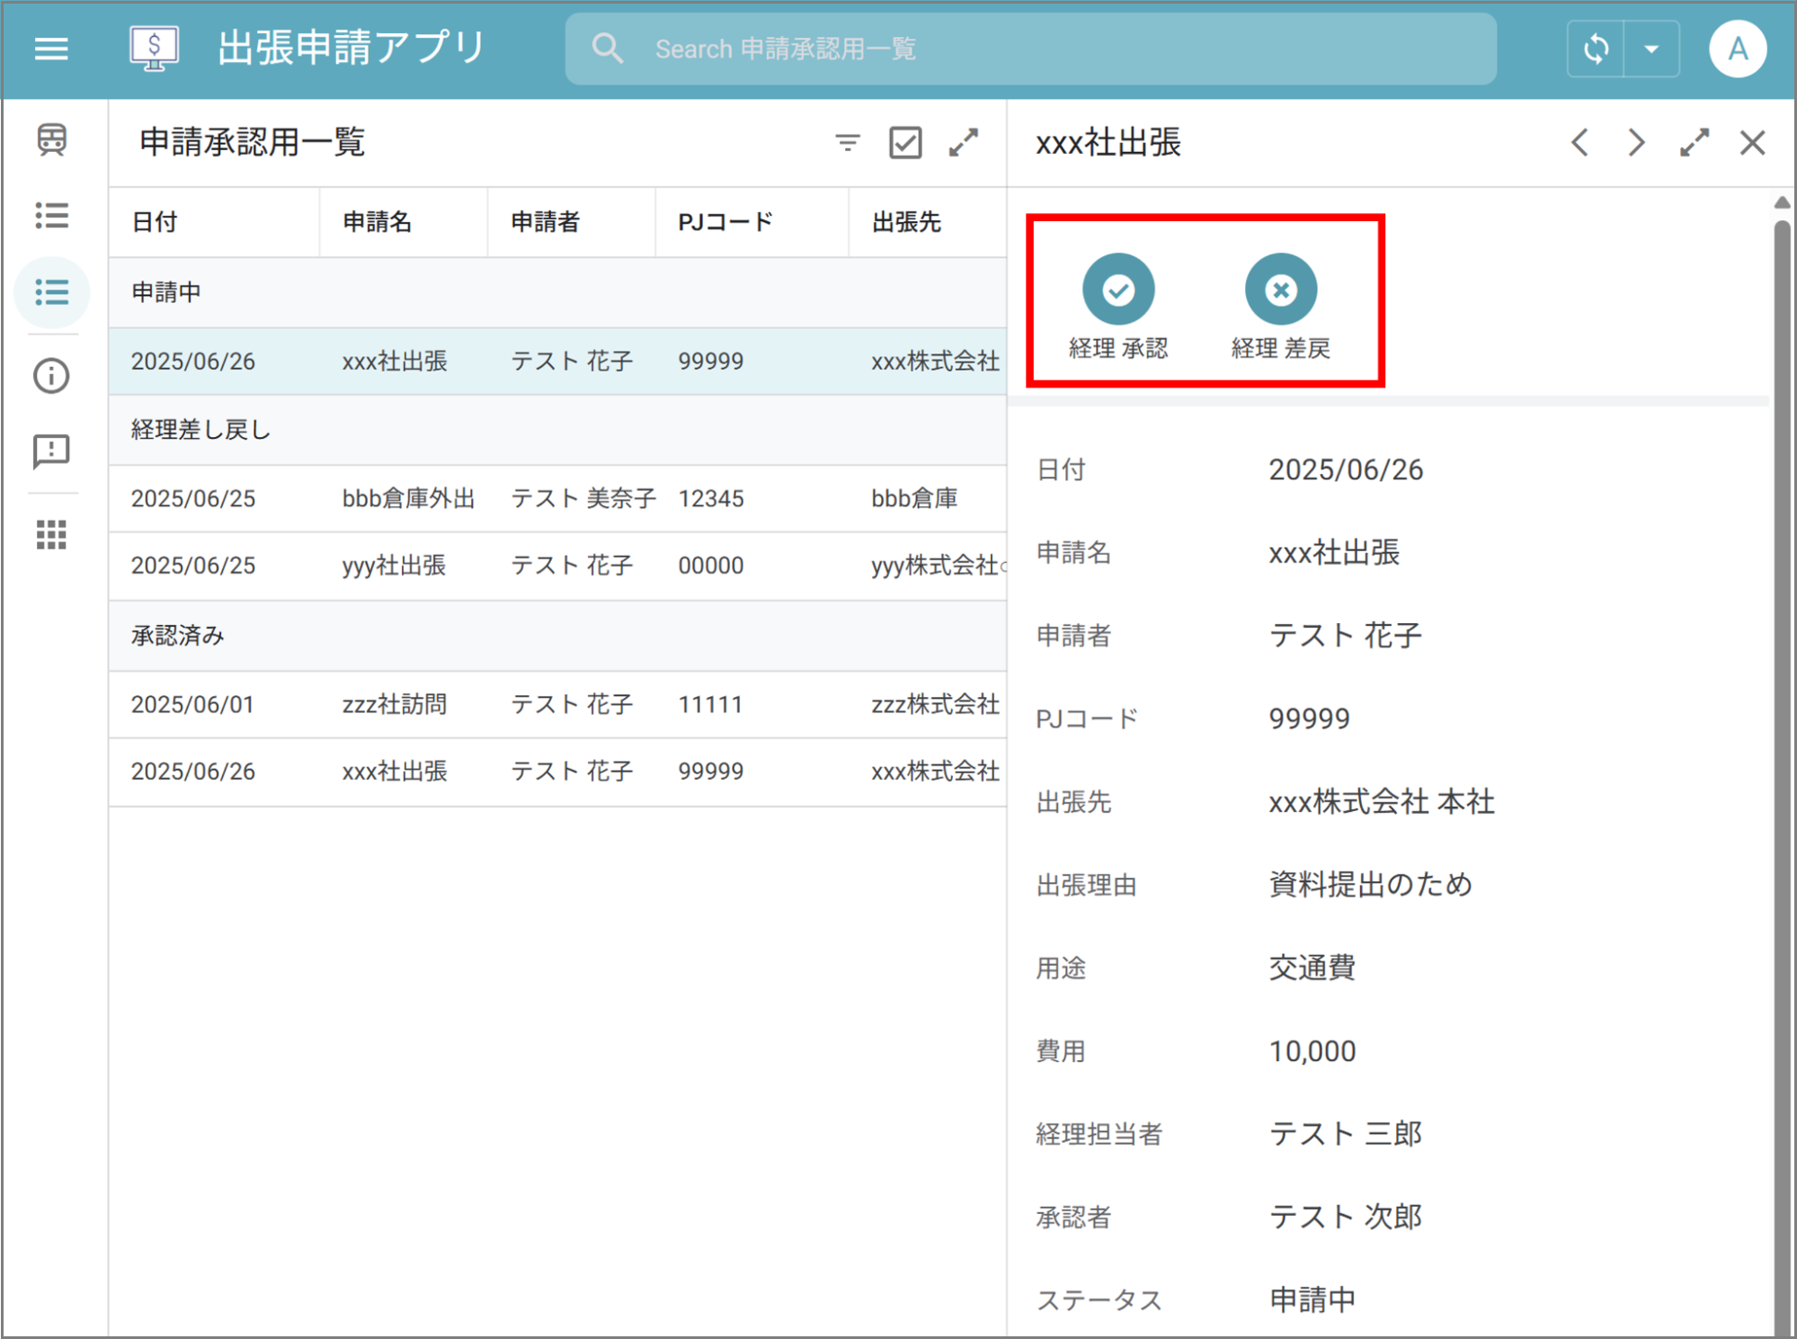This screenshot has width=1797, height=1339.
Task: Click detail value xxx株式会社 本社
Action: (x=1382, y=801)
